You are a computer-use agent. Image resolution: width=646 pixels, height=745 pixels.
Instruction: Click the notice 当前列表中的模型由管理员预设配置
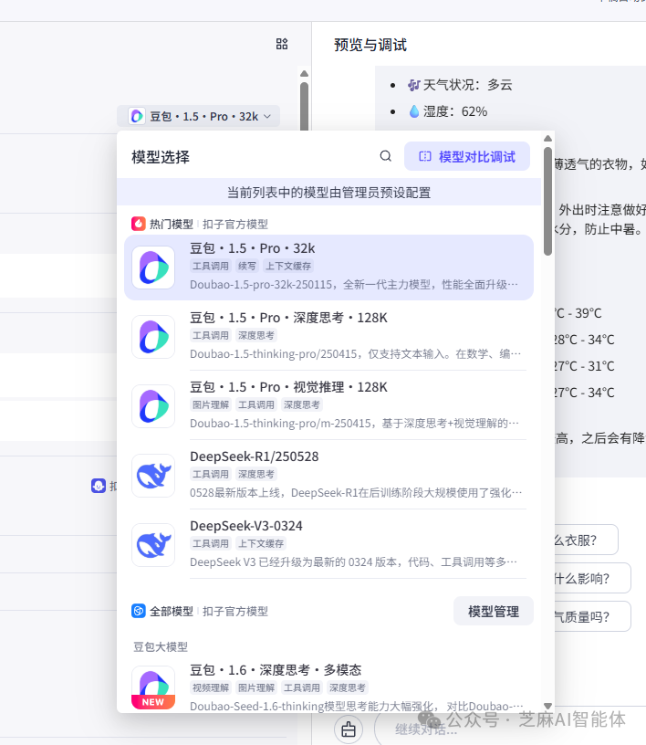328,193
